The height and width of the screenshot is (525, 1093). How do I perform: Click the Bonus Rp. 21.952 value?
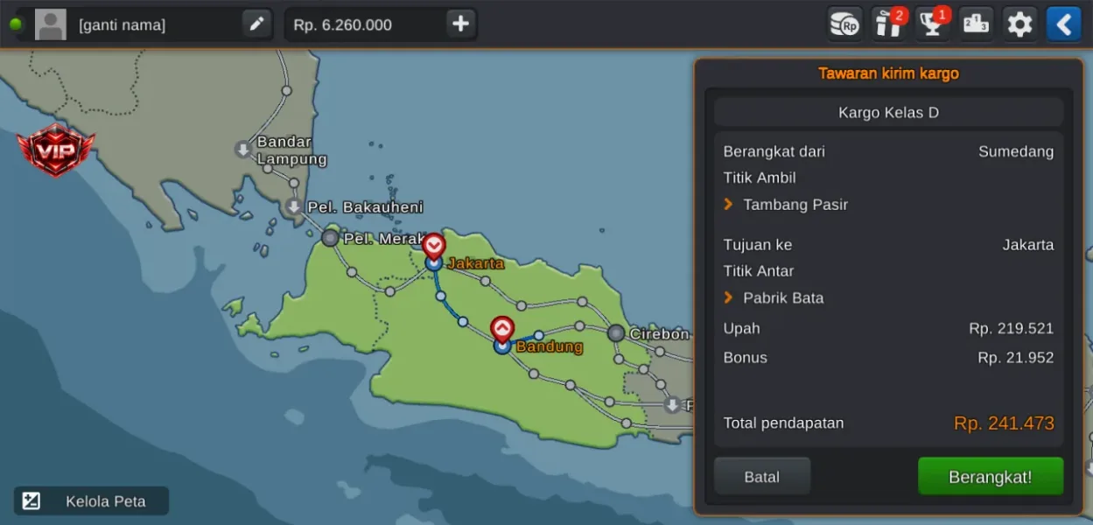tap(1016, 358)
